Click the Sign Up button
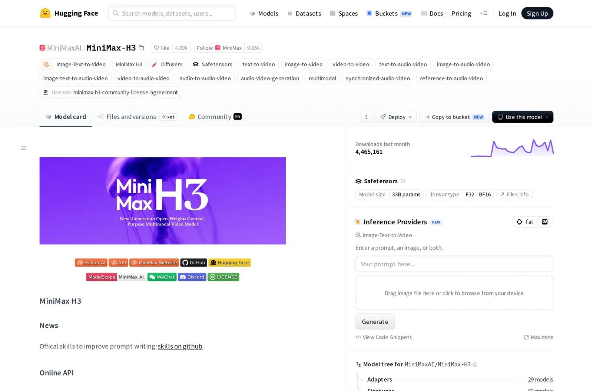593x391 pixels. click(x=537, y=13)
